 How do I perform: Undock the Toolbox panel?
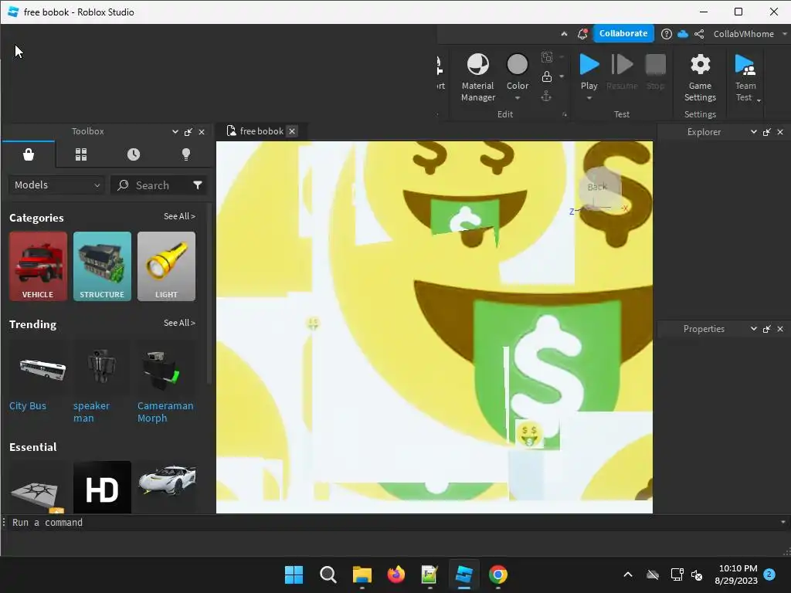pyautogui.click(x=188, y=132)
